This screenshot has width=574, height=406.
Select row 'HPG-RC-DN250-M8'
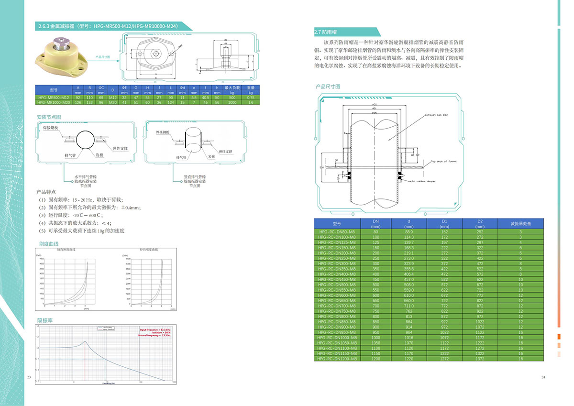pos(429,258)
